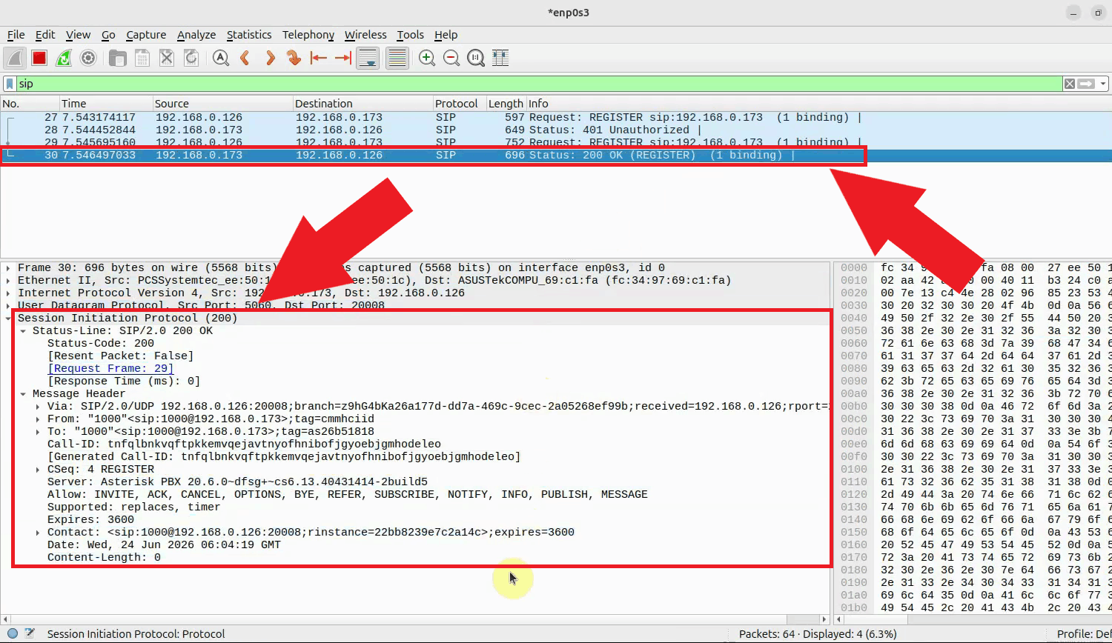The width and height of the screenshot is (1112, 643).
Task: Sort by the Destination column header
Action: 363,104
